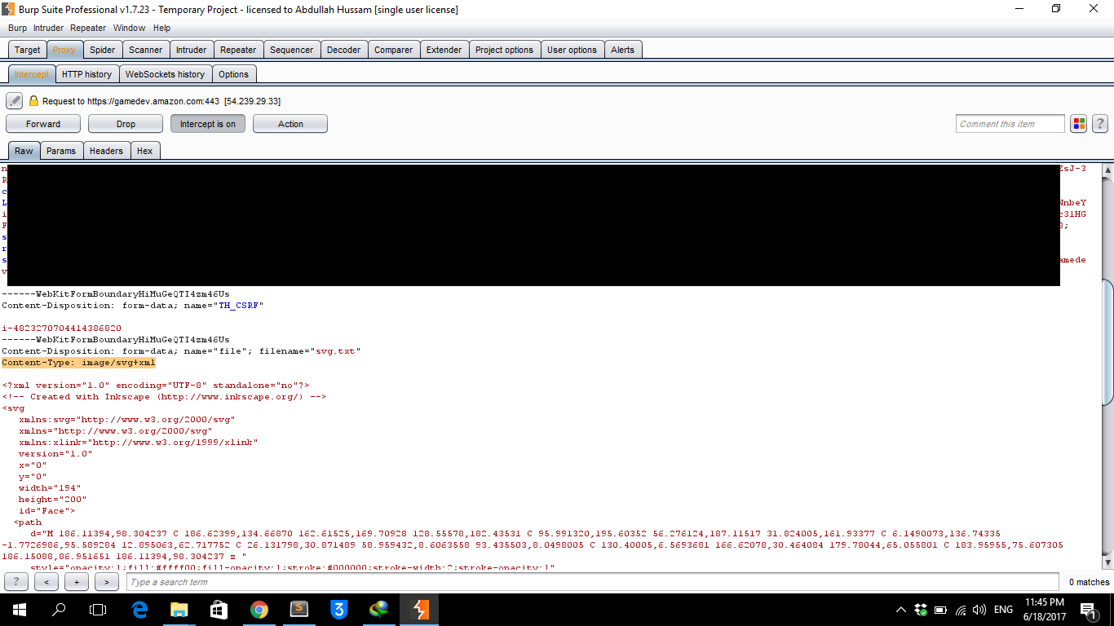Show the Hex view tab
This screenshot has height=626, width=1114.
144,151
